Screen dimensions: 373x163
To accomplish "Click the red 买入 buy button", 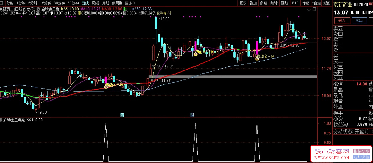I will pos(342,20).
